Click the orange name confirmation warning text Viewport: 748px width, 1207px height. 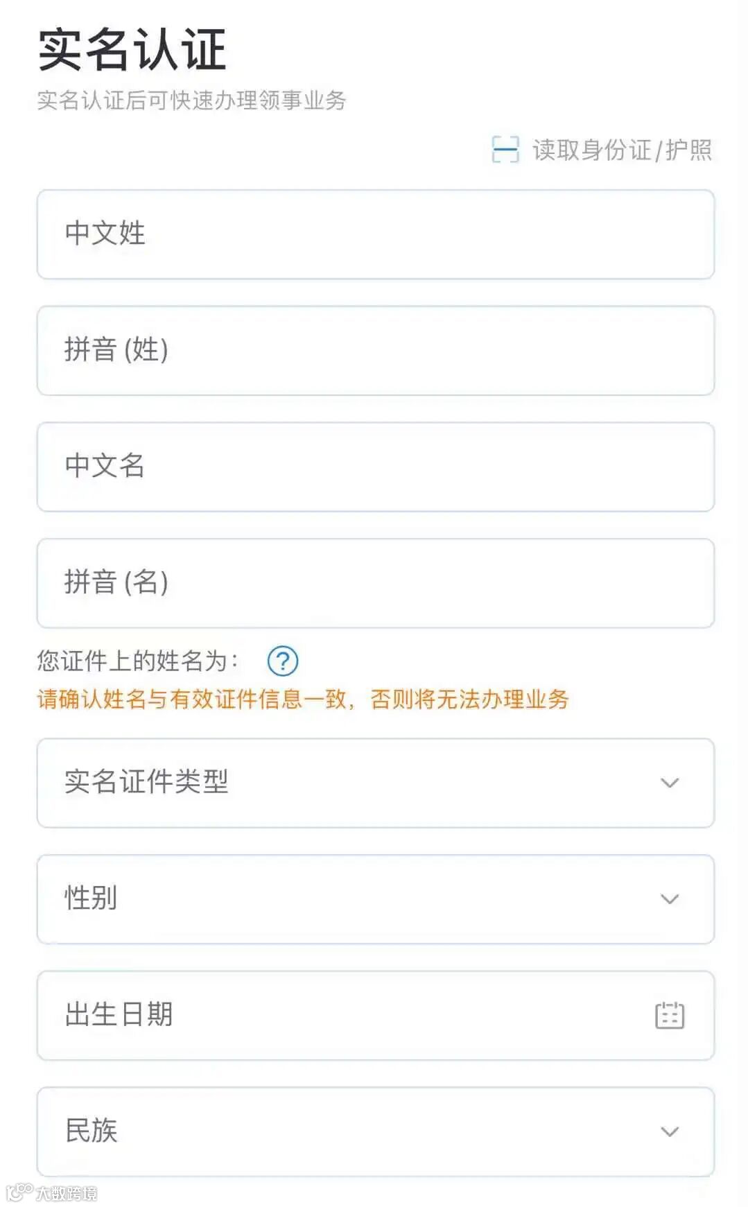(303, 699)
